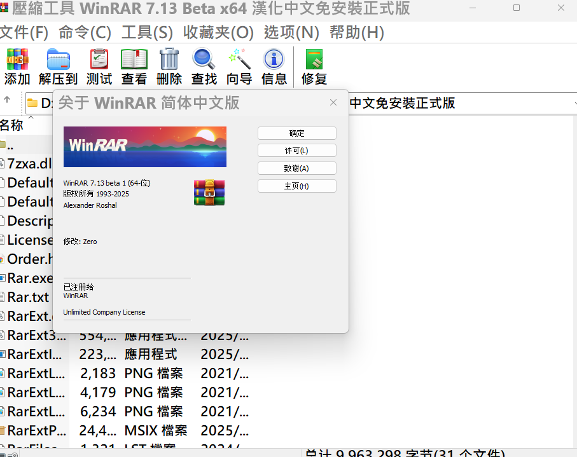Minimize the WinRAR main window
577x457 pixels.
point(473,8)
